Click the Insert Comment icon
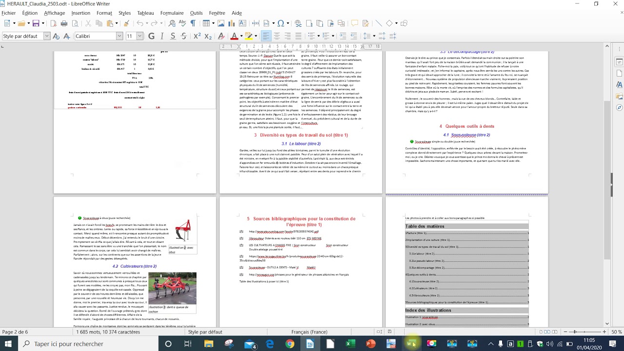624x351 pixels. (x=354, y=23)
